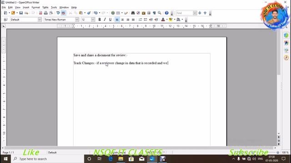Apply Highlighting color icon

pos(171,19)
